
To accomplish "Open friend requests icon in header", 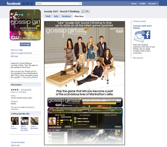I will point(24,4).
